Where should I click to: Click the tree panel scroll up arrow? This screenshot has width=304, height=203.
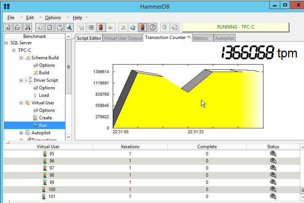(68, 36)
